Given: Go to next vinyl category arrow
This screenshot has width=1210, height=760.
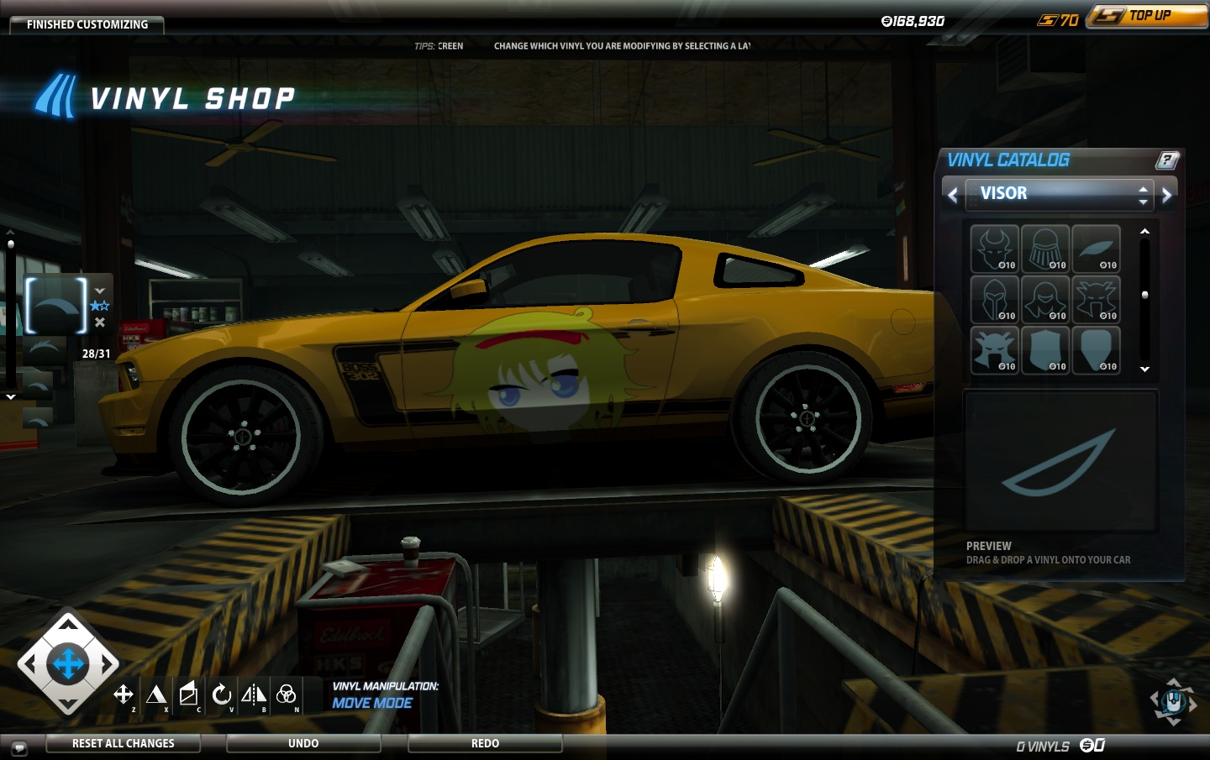Looking at the screenshot, I should [x=1166, y=195].
